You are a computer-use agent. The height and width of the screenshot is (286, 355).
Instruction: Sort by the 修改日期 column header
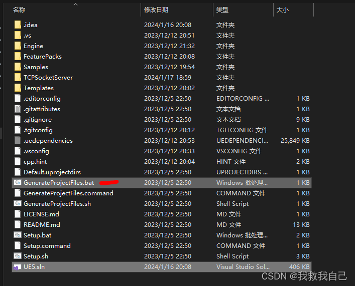coord(156,10)
